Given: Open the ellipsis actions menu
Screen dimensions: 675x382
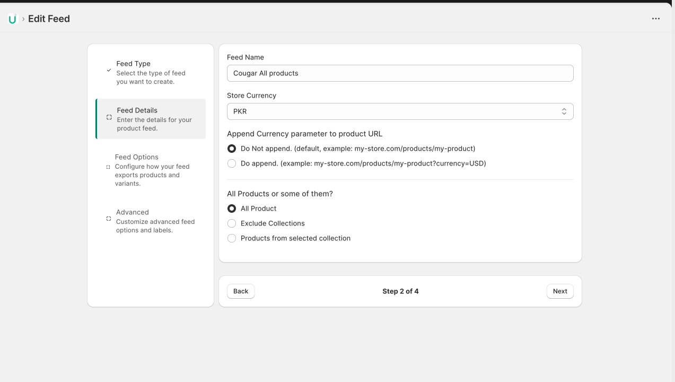Looking at the screenshot, I should click(656, 19).
